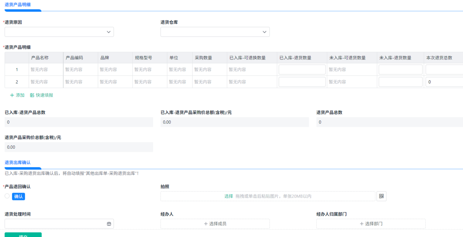Image resolution: width=463 pixels, height=237 pixels.
Task: Open the 退货出库确认 section tab
Action: (17, 163)
